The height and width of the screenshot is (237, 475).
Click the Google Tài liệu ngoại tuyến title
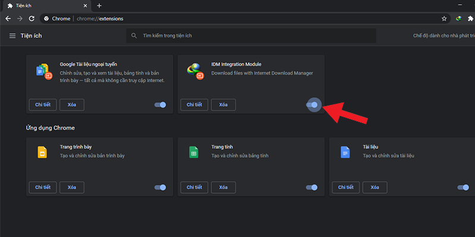pos(88,65)
